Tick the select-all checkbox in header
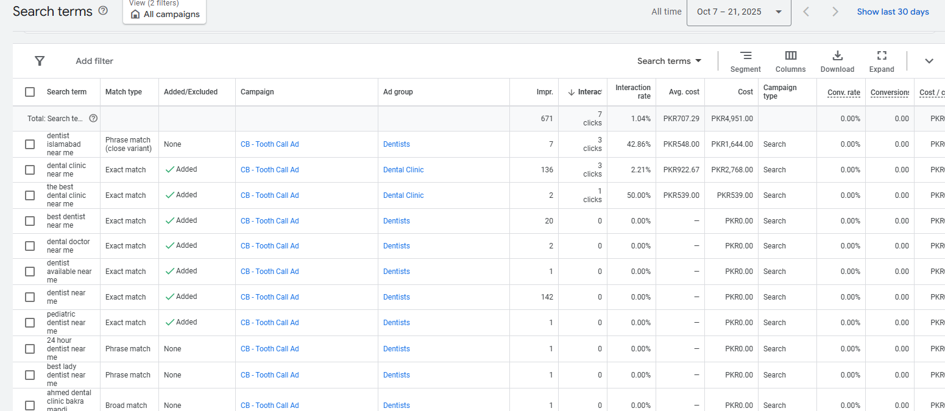 tap(30, 92)
